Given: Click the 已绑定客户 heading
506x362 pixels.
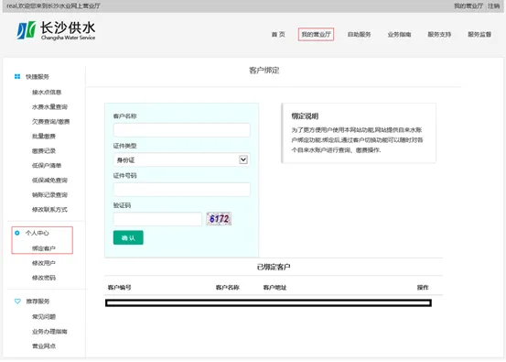Looking at the screenshot, I should click(x=274, y=267).
